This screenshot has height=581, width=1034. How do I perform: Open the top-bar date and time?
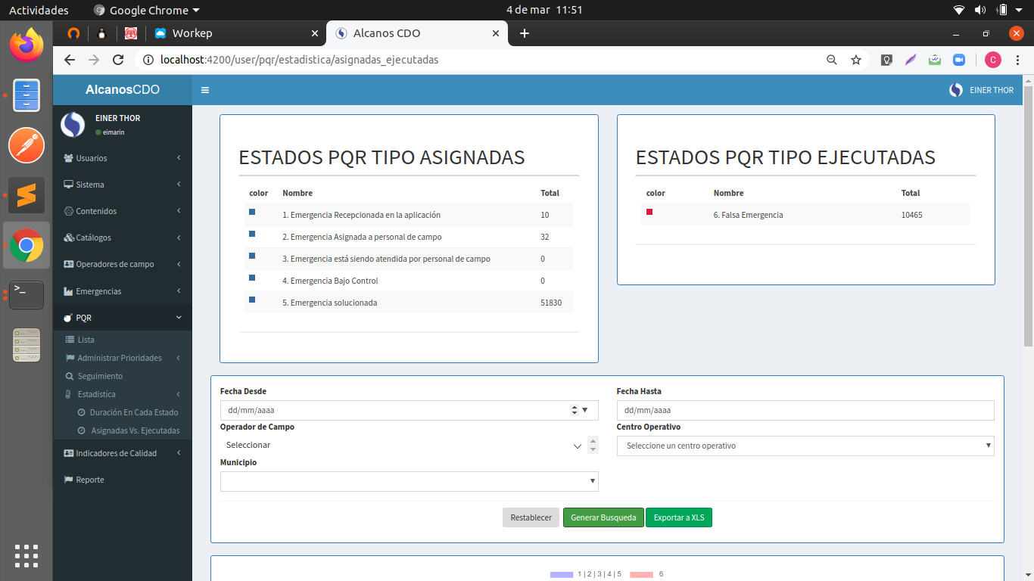[543, 10]
